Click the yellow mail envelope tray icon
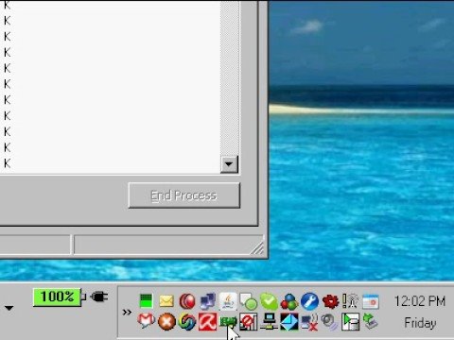 tap(166, 301)
